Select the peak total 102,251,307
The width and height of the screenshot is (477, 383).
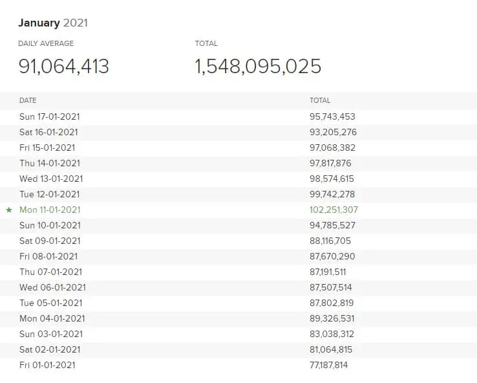coord(334,210)
